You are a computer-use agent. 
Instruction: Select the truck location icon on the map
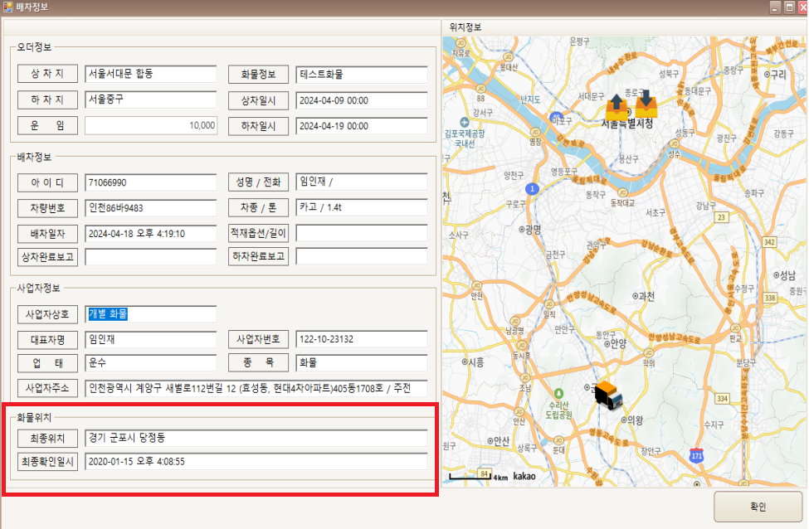click(x=608, y=394)
